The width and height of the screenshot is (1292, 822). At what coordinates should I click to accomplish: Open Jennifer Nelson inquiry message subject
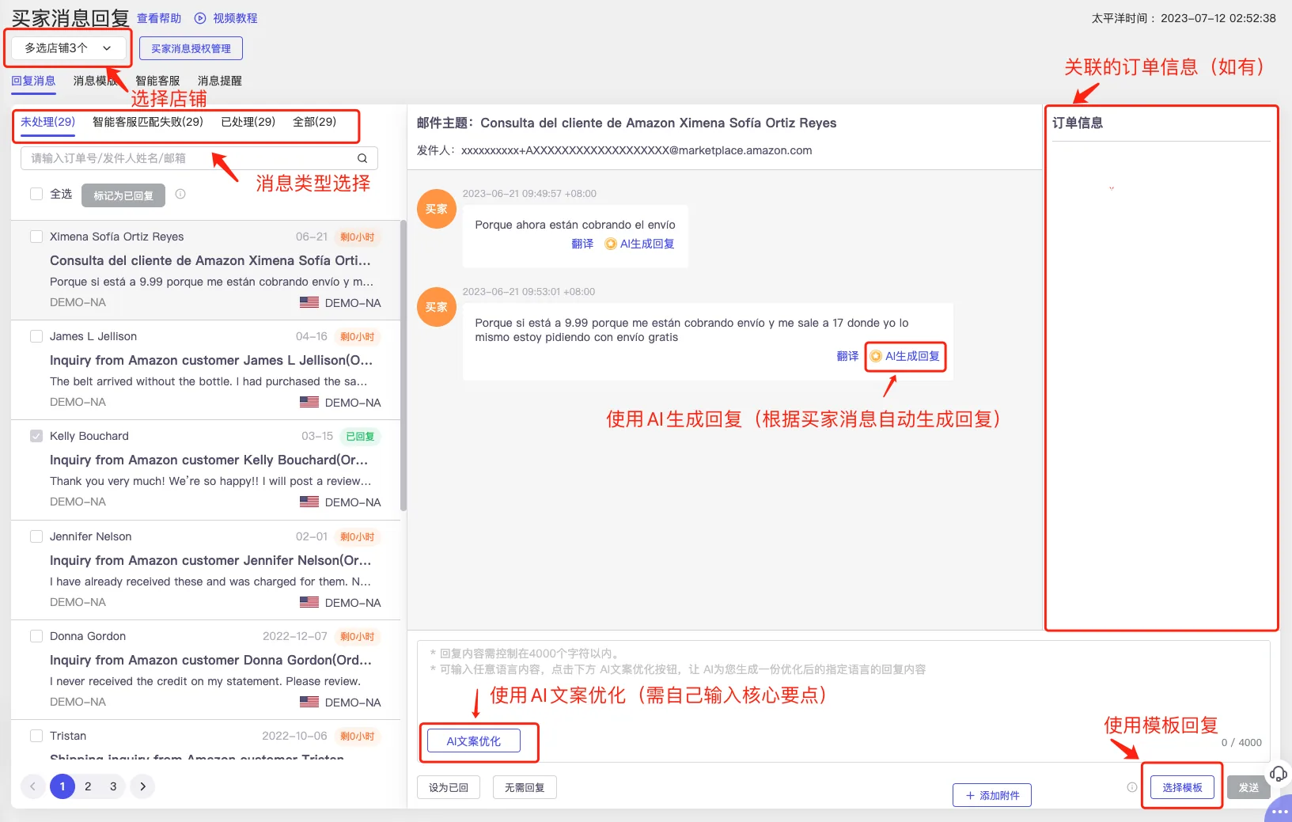[x=210, y=560]
